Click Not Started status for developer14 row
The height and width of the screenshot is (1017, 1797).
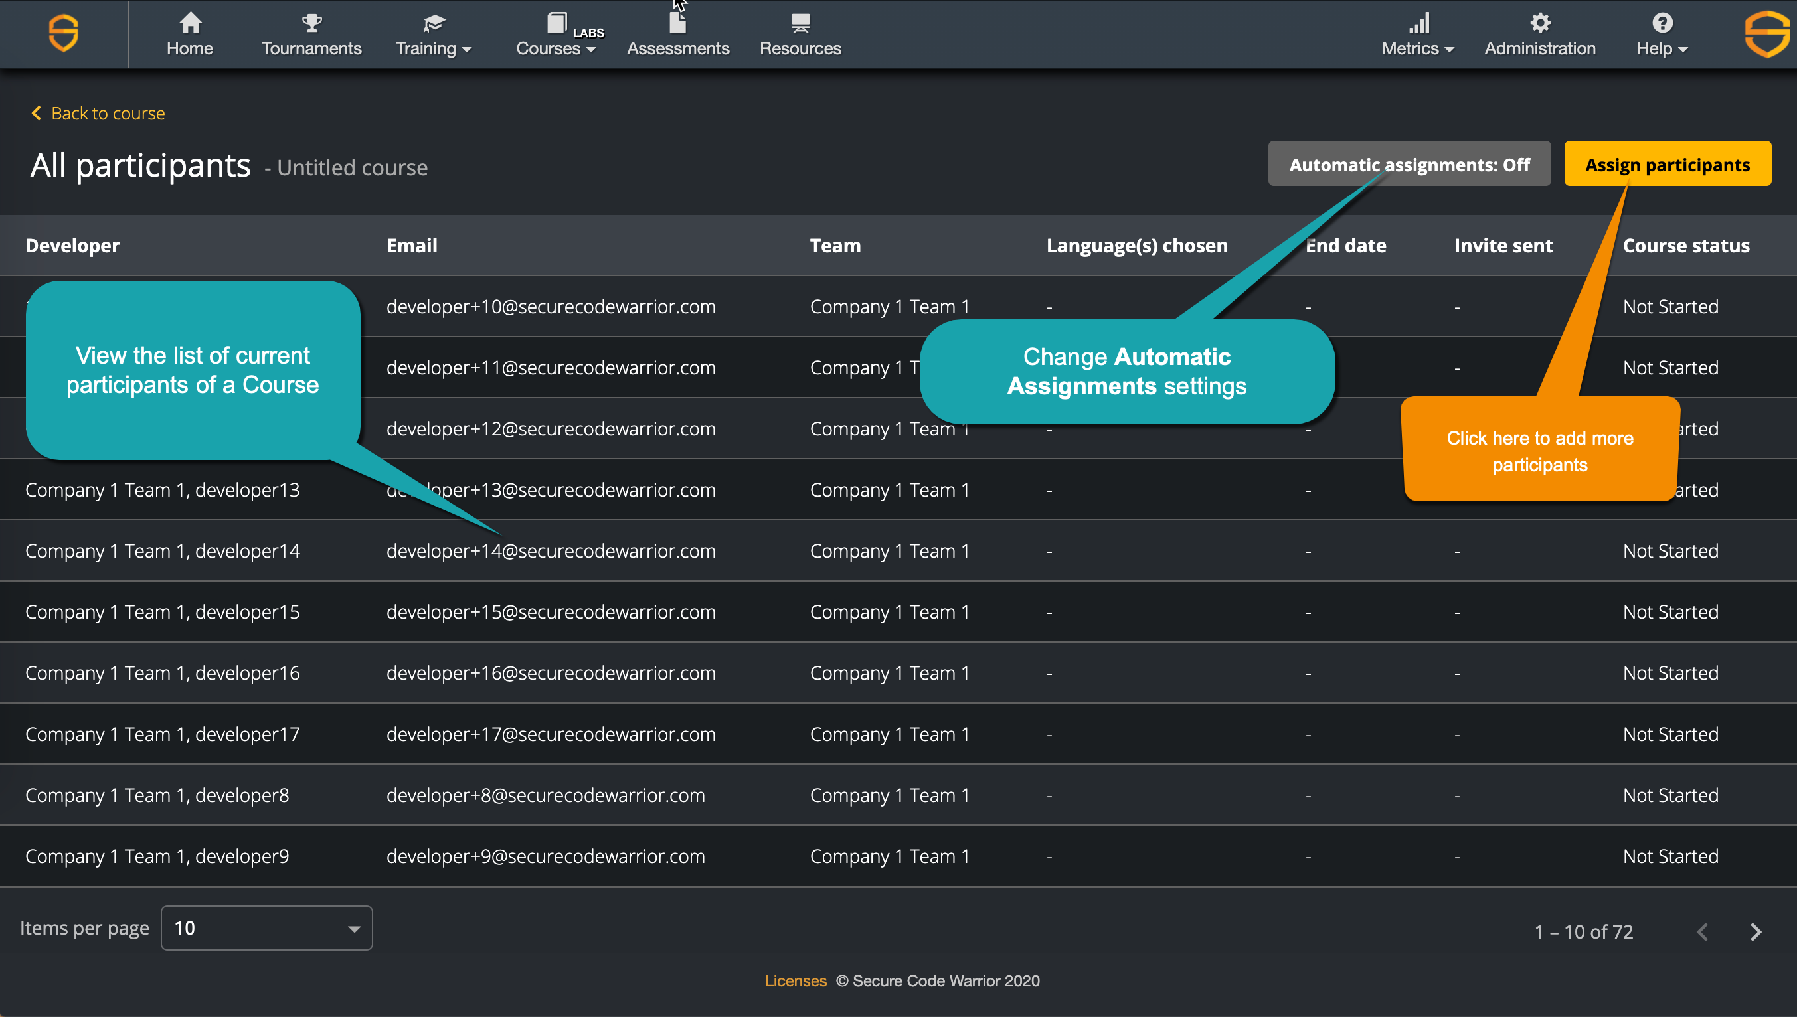(1671, 550)
